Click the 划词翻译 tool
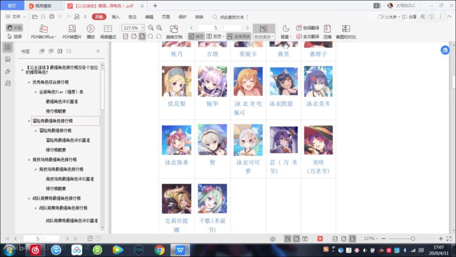The height and width of the screenshot is (257, 456). [x=307, y=28]
